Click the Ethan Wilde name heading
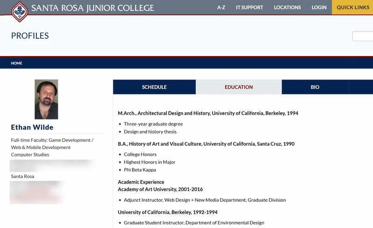The image size is (373, 228). 32,128
